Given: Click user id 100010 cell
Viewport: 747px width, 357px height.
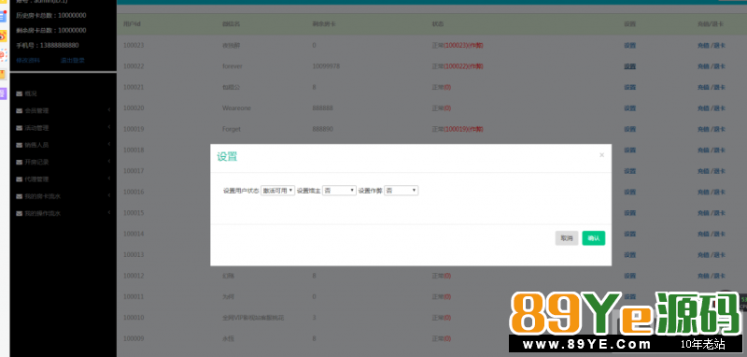Looking at the screenshot, I should (134, 318).
